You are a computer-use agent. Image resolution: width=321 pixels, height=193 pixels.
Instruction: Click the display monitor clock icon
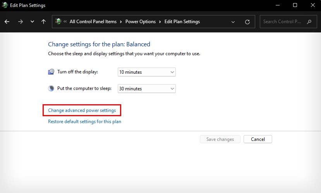(51, 72)
